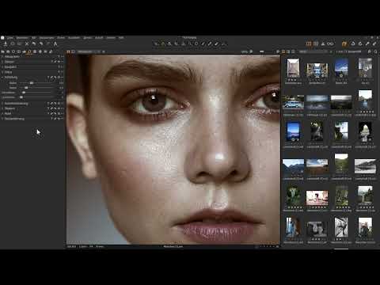Open the Lens circle tool tab icon

click(x=13, y=51)
